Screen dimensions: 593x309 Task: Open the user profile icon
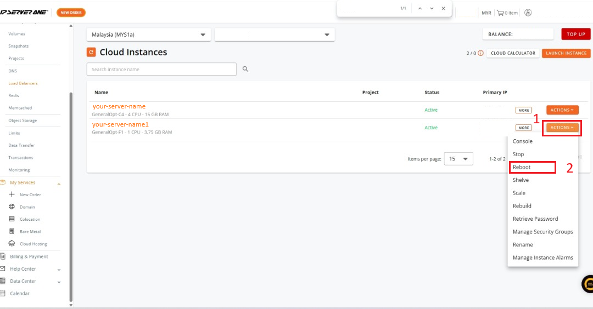click(528, 13)
